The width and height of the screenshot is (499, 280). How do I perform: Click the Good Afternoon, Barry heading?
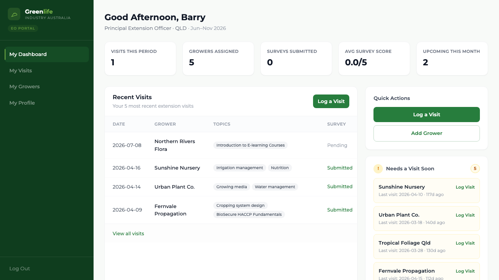point(155,17)
